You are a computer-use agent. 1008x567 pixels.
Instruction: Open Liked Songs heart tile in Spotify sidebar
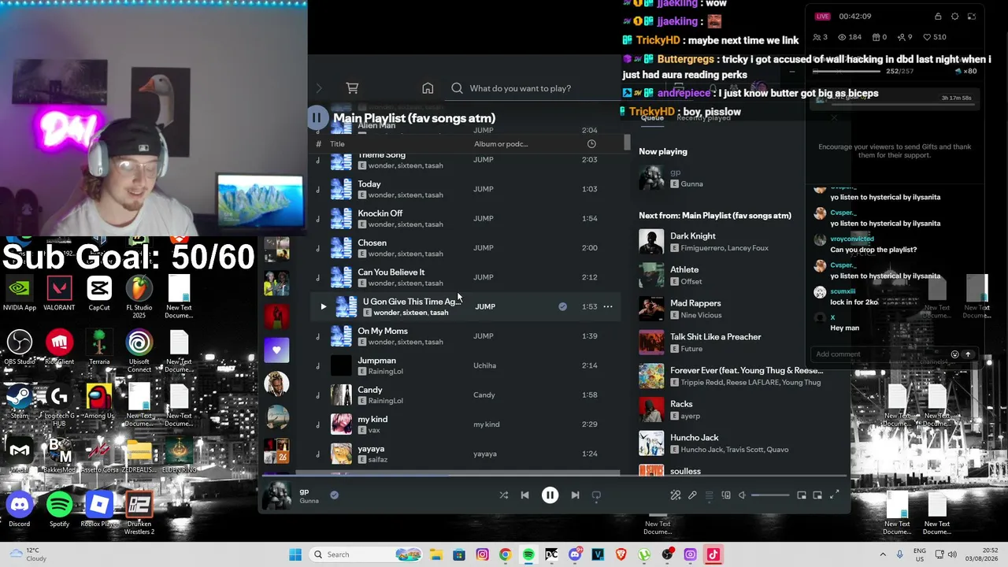[x=276, y=350]
